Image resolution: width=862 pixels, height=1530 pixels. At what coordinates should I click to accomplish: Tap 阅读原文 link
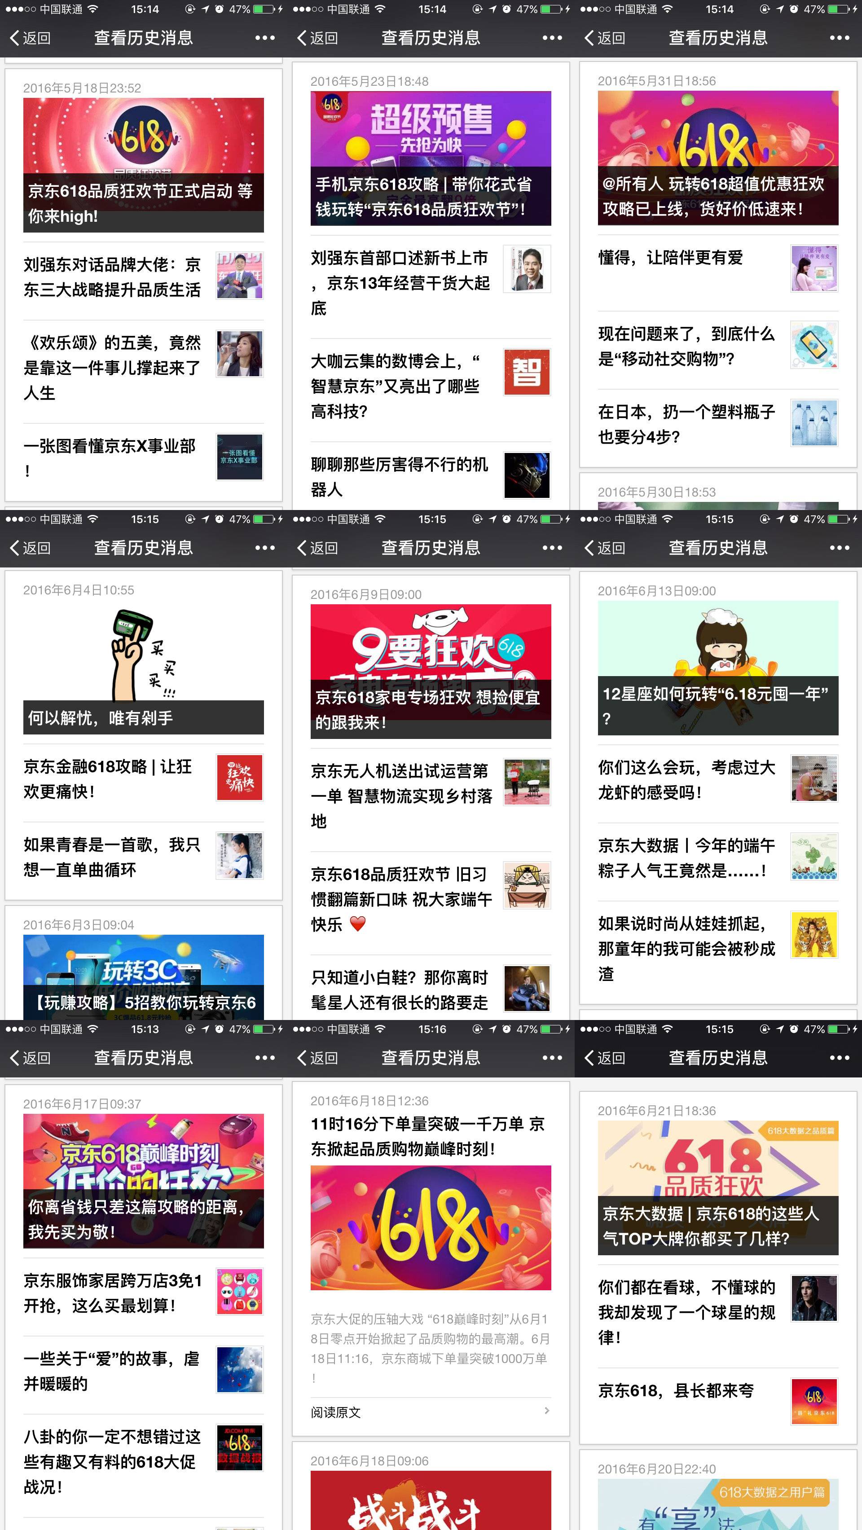point(336,1412)
